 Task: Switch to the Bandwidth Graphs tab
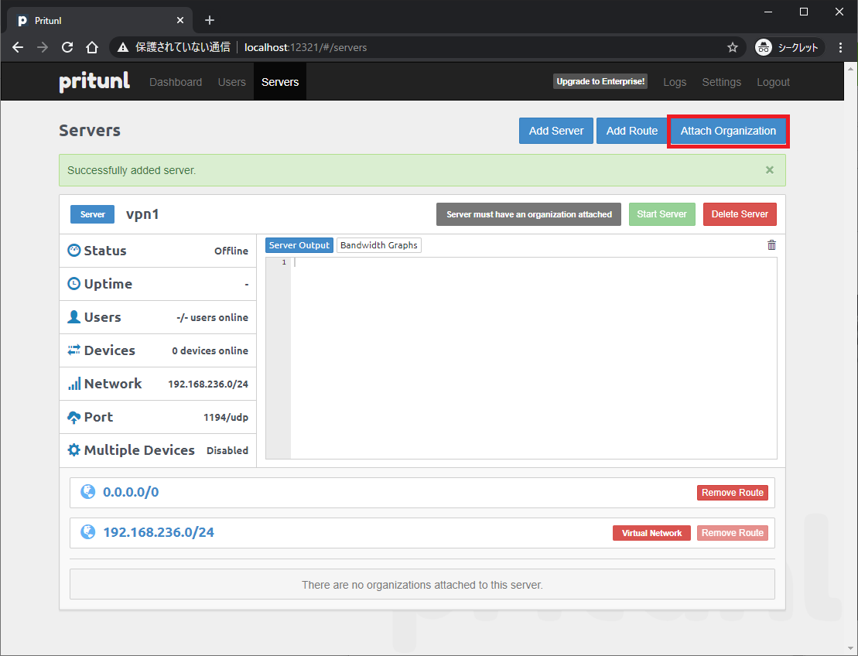(x=378, y=245)
